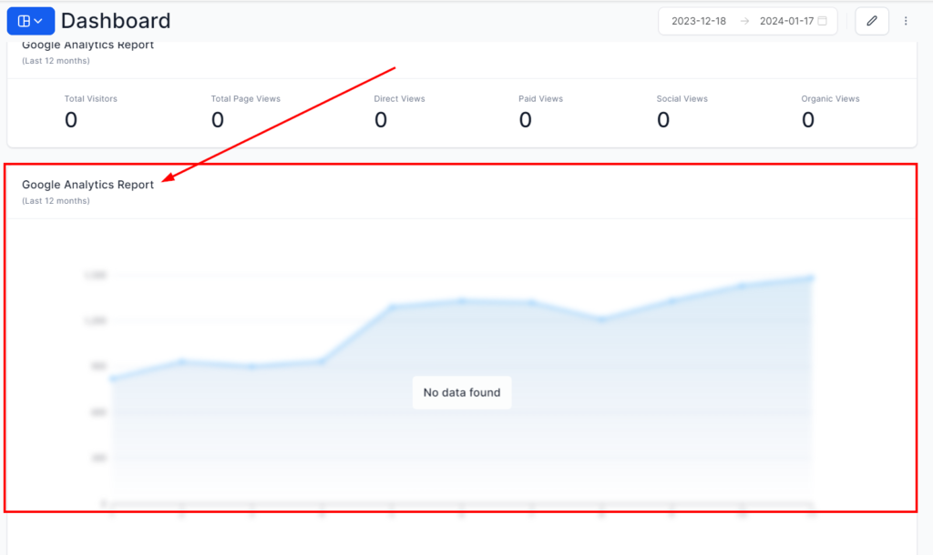Viewport: 933px width, 555px height.
Task: Open the blue dashboard layout switcher
Action: coord(31,21)
